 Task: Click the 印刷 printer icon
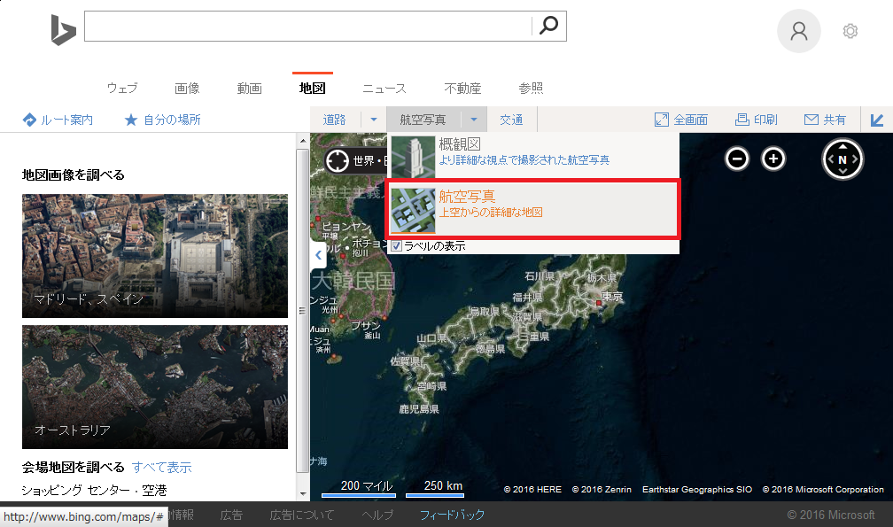pos(742,120)
